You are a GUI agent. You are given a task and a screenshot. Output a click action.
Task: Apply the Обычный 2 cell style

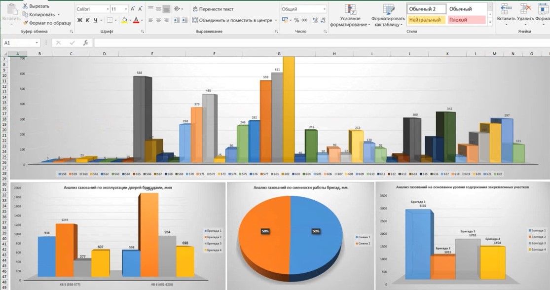[426, 9]
